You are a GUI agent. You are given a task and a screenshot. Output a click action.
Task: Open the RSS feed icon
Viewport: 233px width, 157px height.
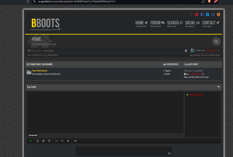coord(218,14)
